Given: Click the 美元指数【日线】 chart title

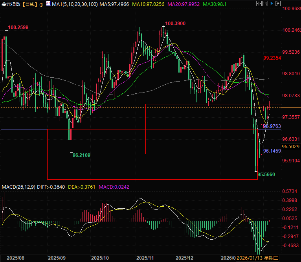Looking at the screenshot, I should tap(20, 4).
